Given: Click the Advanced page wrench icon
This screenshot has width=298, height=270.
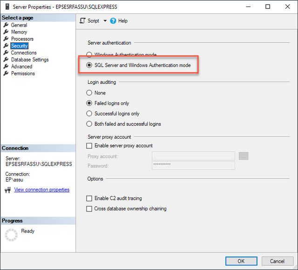Looking at the screenshot, I should tap(6, 66).
